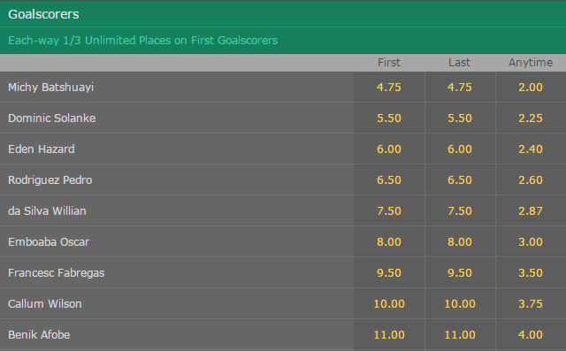Select da Silva Willian first odds 7.50

coord(389,211)
